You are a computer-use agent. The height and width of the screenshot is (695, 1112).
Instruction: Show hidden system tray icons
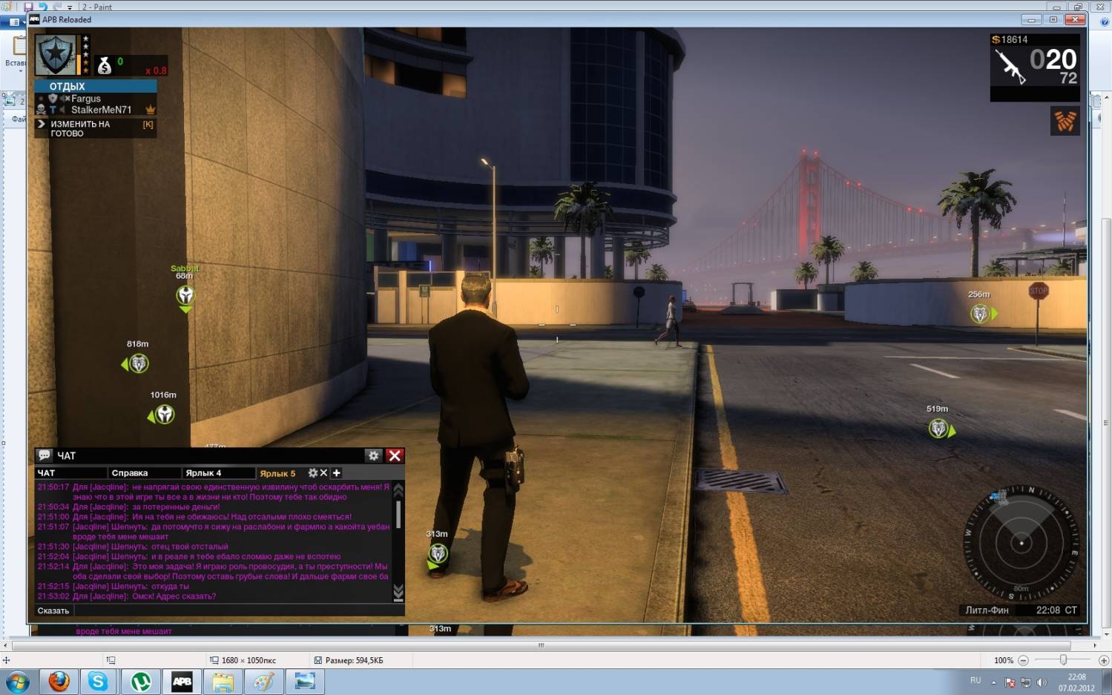click(x=993, y=682)
